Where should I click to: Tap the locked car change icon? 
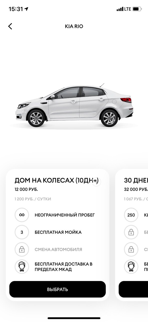(22, 249)
